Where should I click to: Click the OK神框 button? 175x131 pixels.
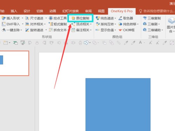coord(126,30)
